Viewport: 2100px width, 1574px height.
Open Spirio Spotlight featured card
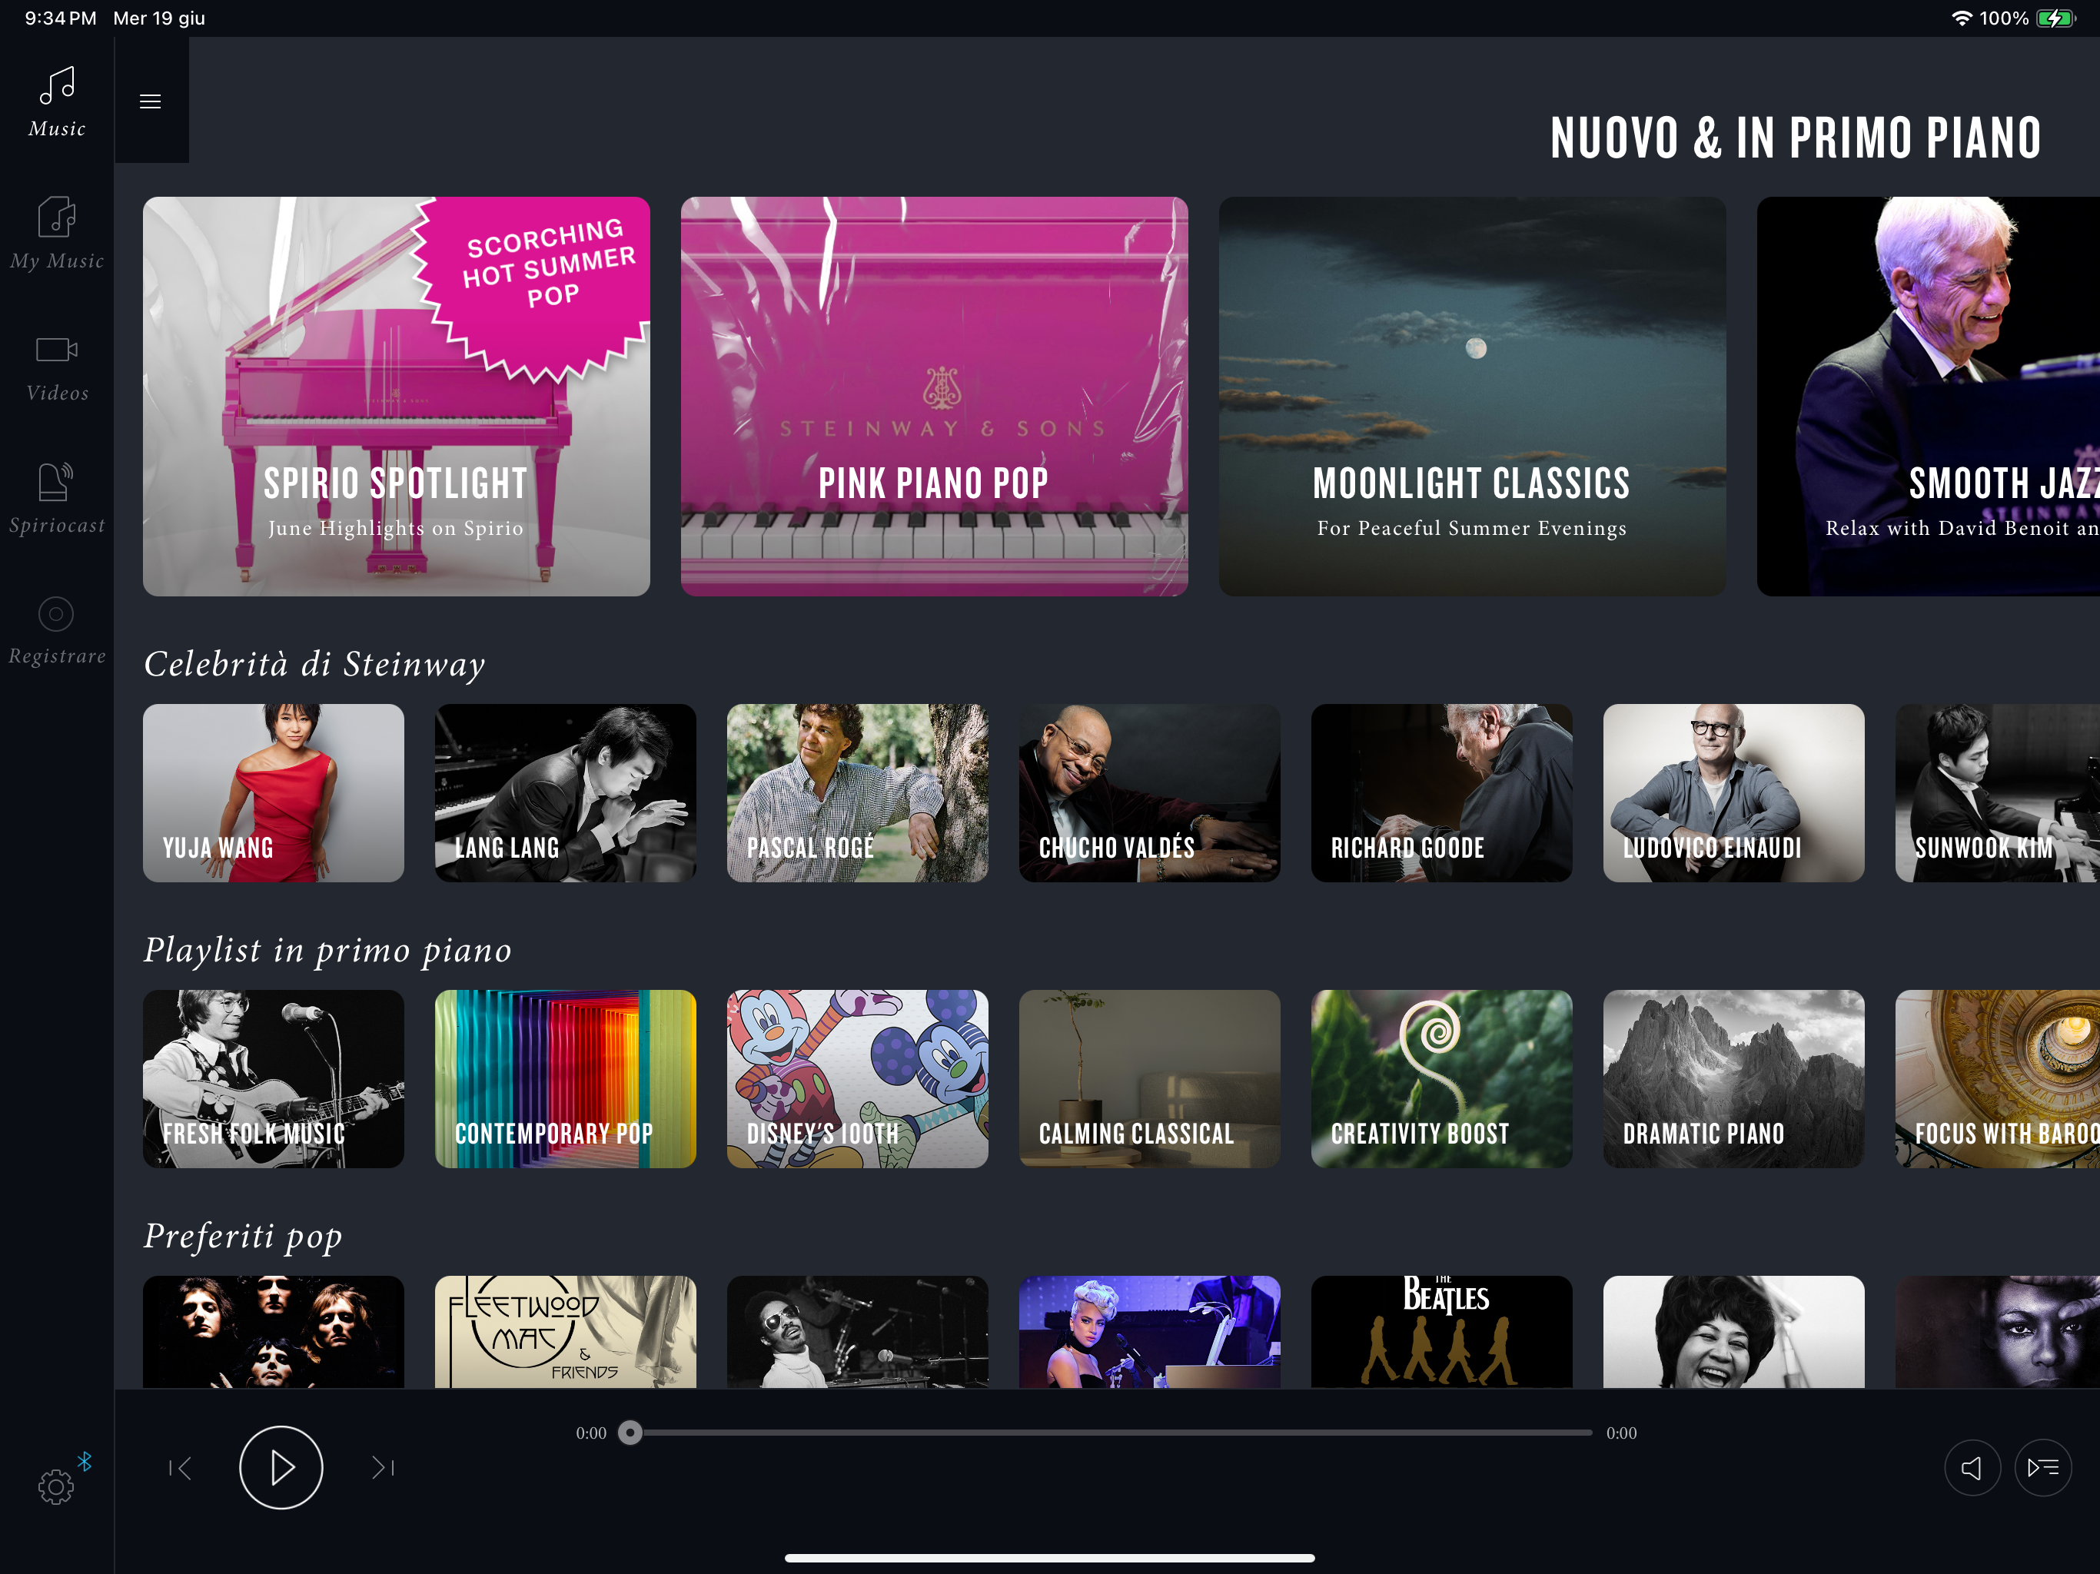pyautogui.click(x=396, y=396)
